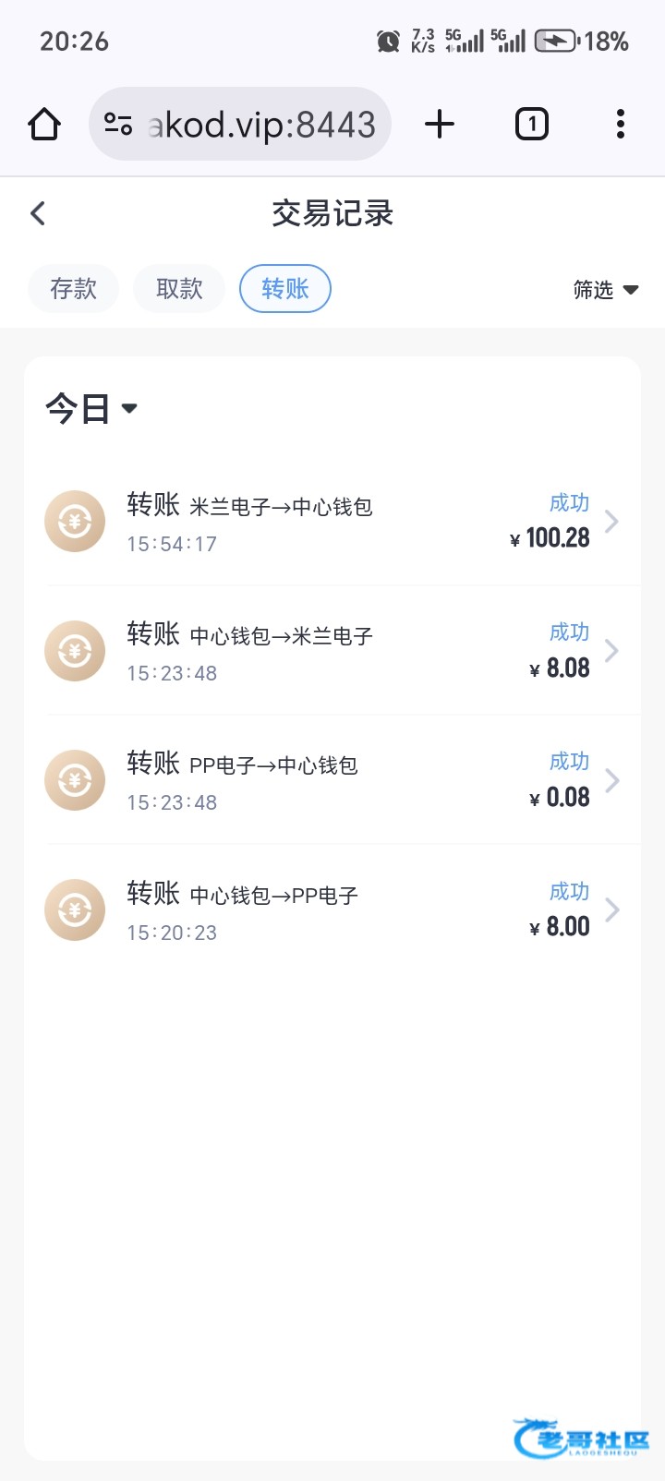Screen dimensions: 665x1481
Task: Tap the coin icon of 15:54:17 transfer
Action: (75, 522)
